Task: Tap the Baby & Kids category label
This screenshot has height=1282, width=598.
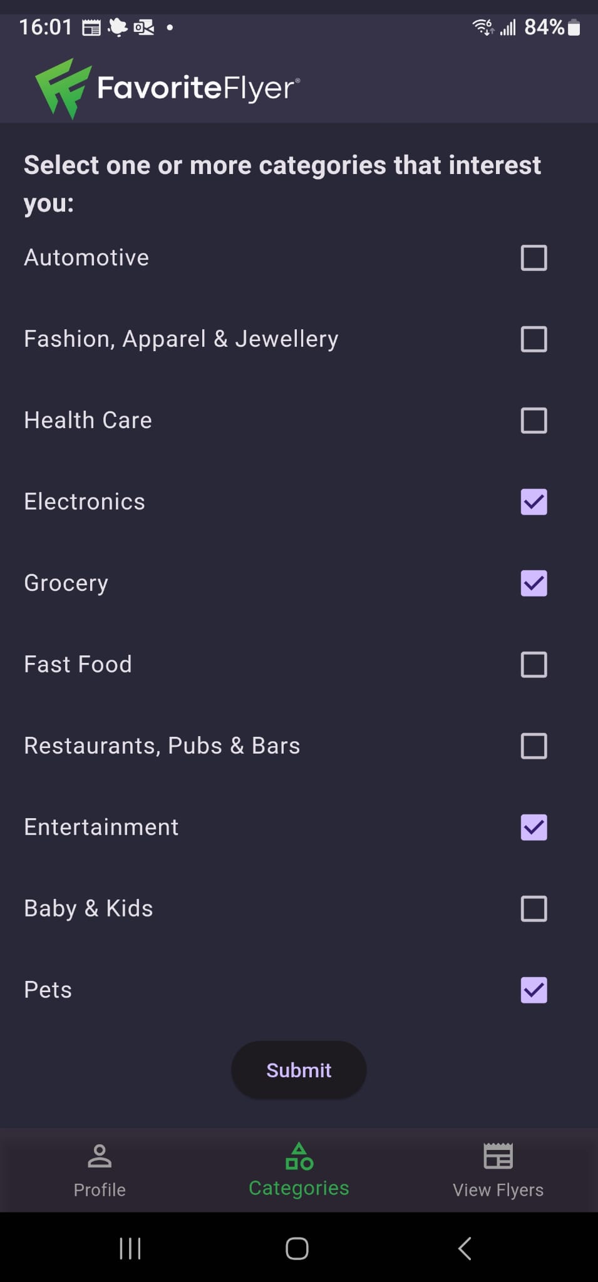Action: pyautogui.click(x=88, y=908)
